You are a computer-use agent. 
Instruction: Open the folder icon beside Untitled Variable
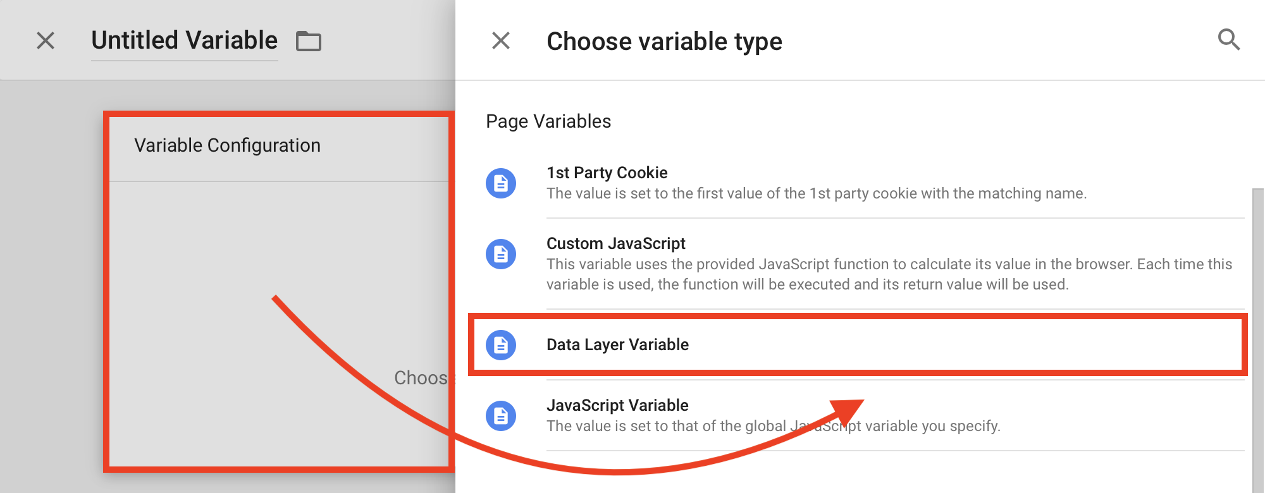click(309, 41)
